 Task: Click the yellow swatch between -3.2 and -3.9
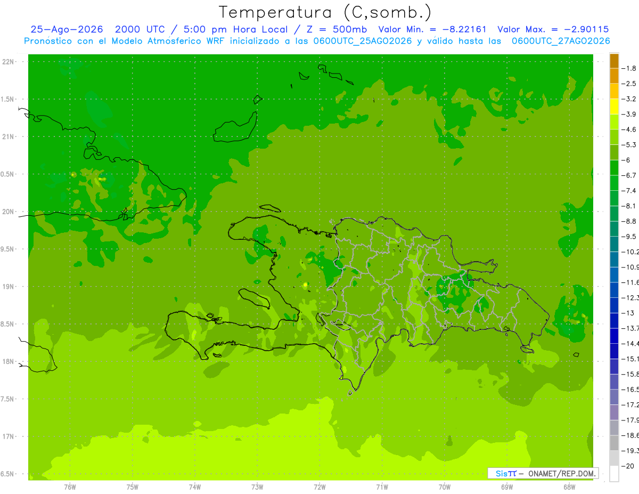[x=614, y=107]
